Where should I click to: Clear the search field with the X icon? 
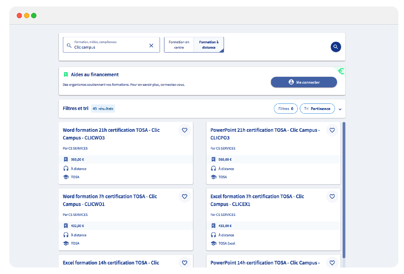tap(151, 45)
